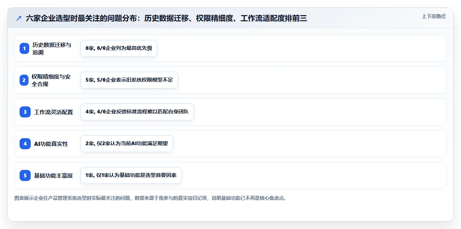The image size is (461, 229).
Task: Click the 基础功能丰富度 label
Action: 54,176
